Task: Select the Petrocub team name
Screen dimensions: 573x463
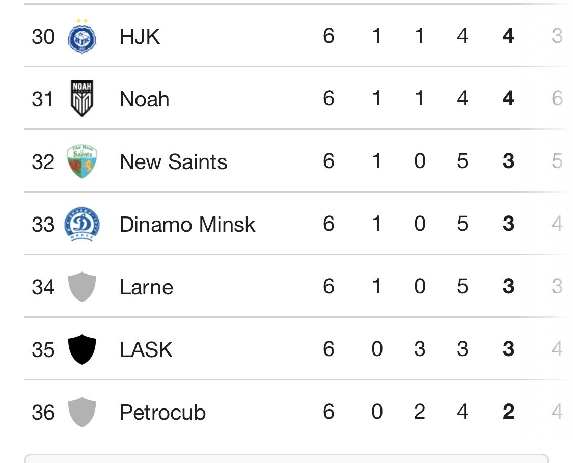Action: pos(162,413)
